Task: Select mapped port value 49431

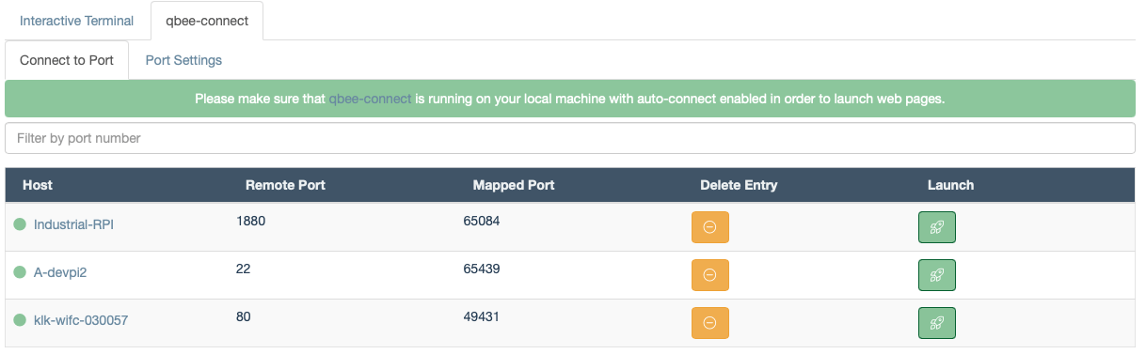Action: (482, 316)
